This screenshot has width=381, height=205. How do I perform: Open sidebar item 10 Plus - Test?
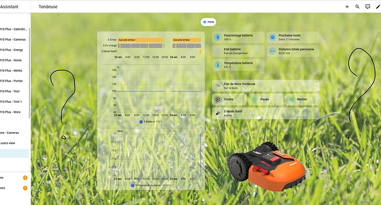point(14,91)
